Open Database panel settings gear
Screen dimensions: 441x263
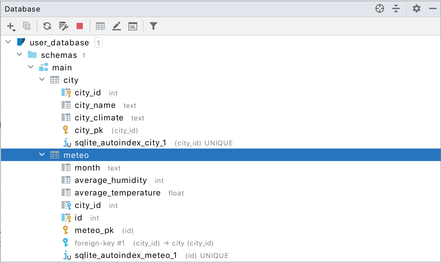[416, 8]
